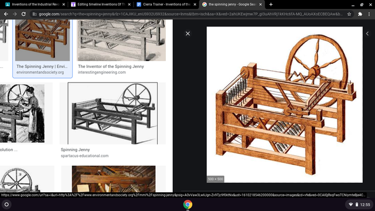Go back to previous page
The image size is (375, 211).
6,14
